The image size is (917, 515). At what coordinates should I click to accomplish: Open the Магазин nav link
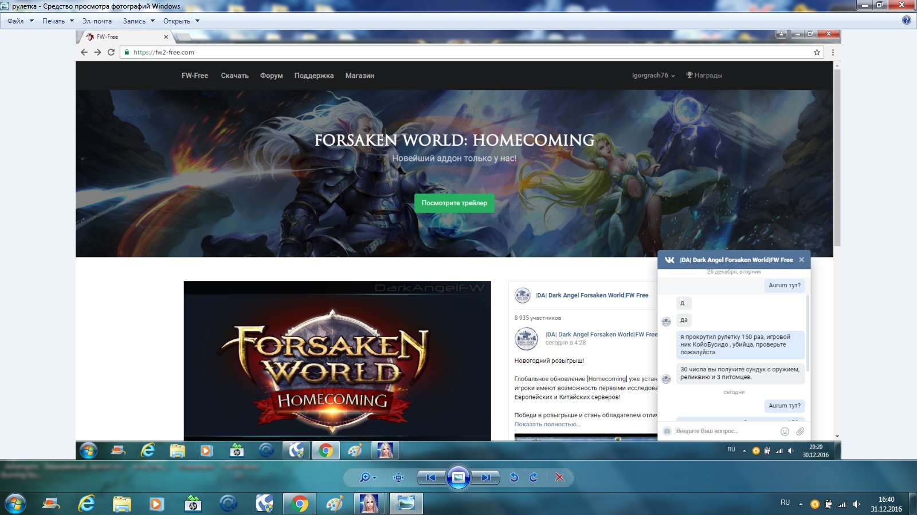[x=360, y=76]
